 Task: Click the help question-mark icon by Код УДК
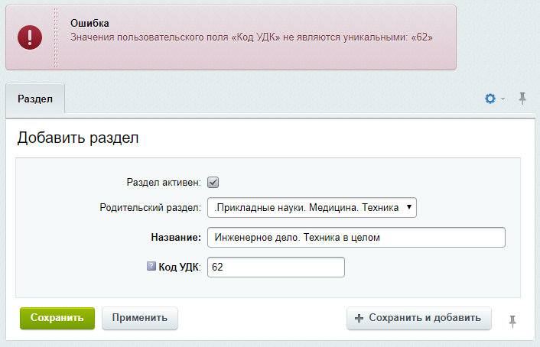(151, 267)
